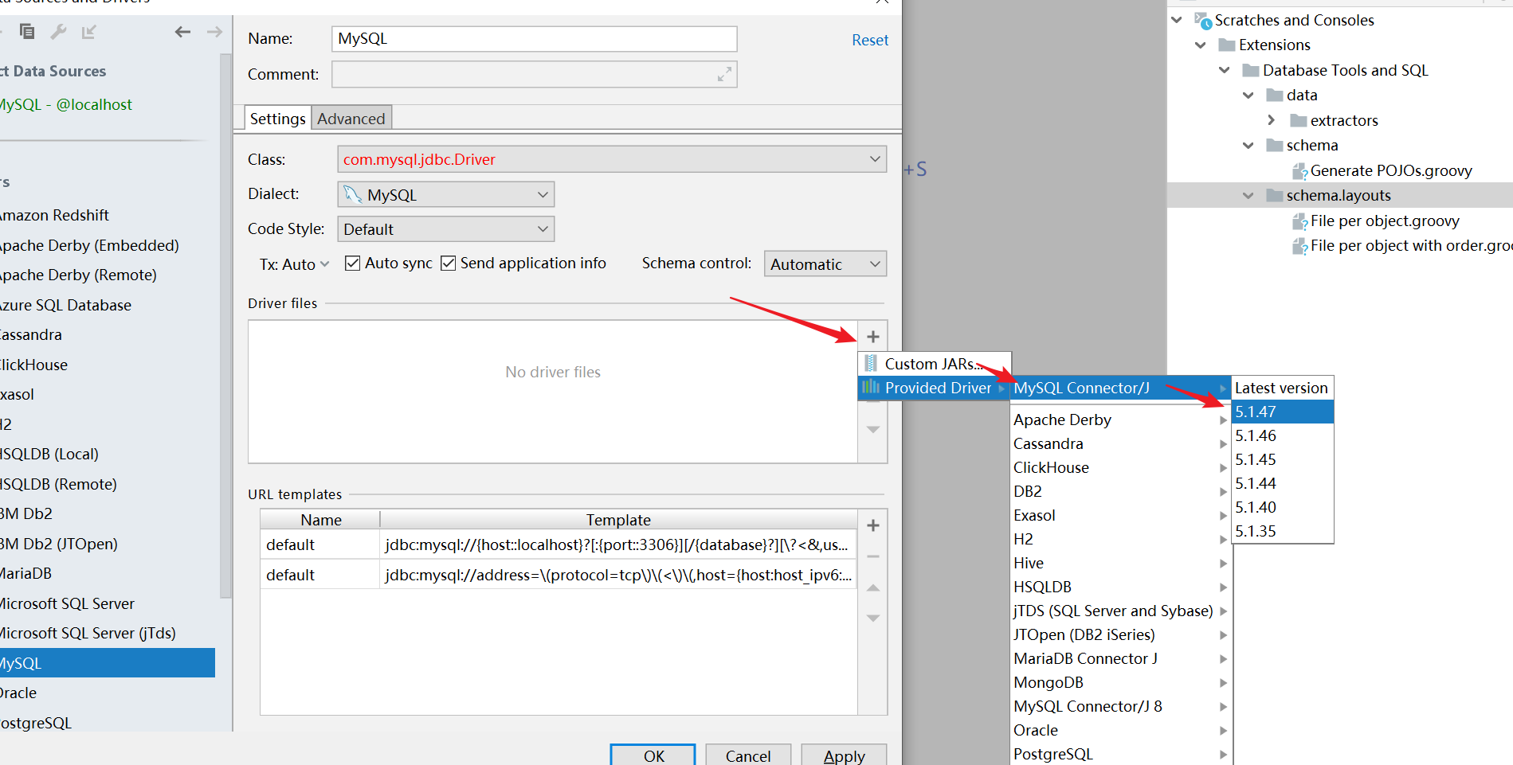The width and height of the screenshot is (1513, 765).
Task: Navigate forward with the right arrow icon
Action: point(214,32)
